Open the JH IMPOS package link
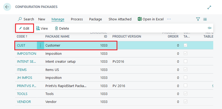The image size is (222, 109). coord(24,78)
